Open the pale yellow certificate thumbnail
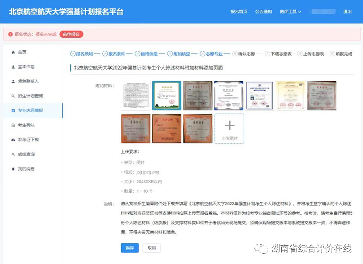This screenshot has width=363, height=264. click(291, 96)
